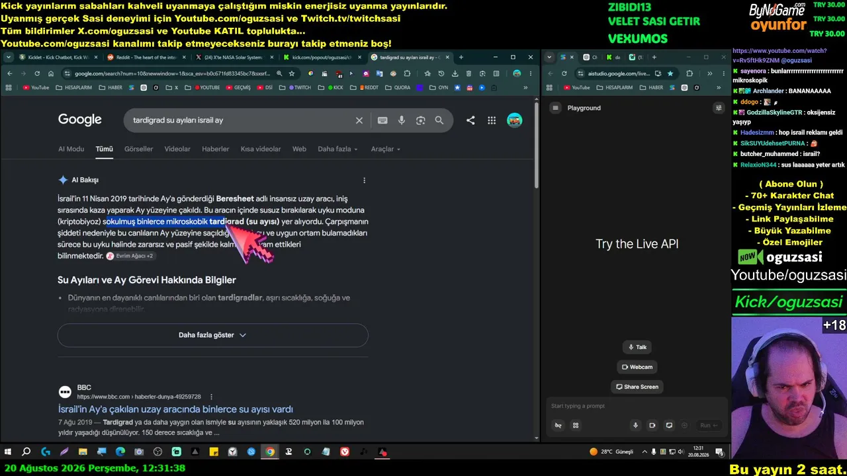Start voice search with the microphone icon
This screenshot has width=847, height=476.
tap(402, 120)
